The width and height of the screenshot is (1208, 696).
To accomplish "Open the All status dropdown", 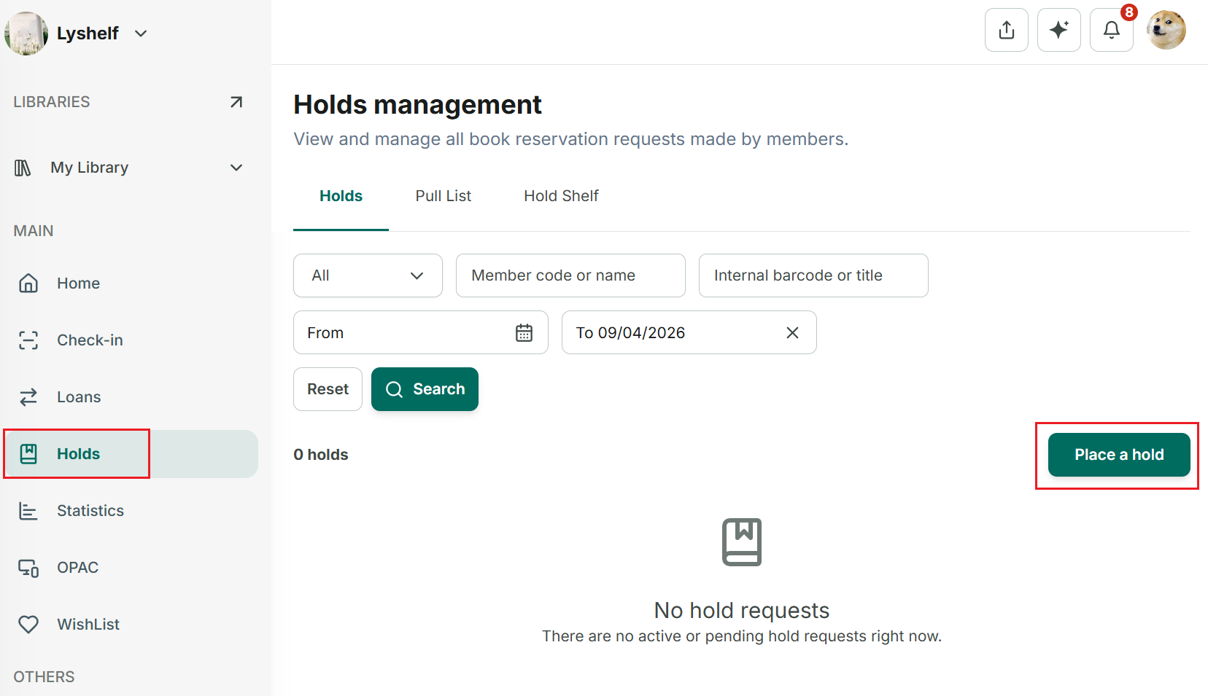I will 368,275.
